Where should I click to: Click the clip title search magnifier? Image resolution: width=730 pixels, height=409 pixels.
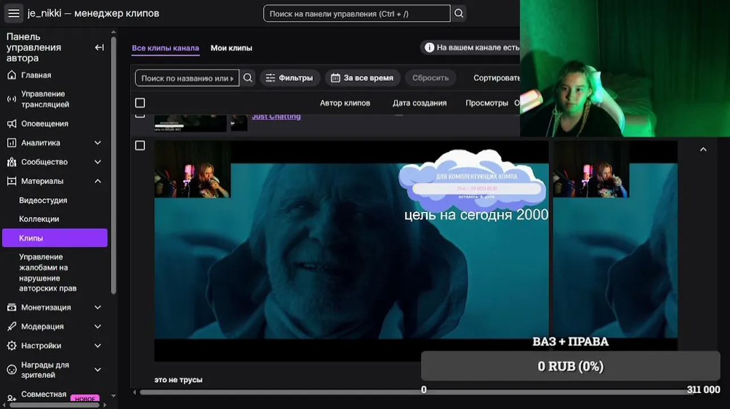pyautogui.click(x=247, y=78)
